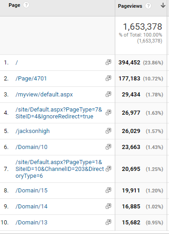This screenshot has width=169, height=234.
Task: Open the /Page/4701 report link
Action: pyautogui.click(x=31, y=79)
